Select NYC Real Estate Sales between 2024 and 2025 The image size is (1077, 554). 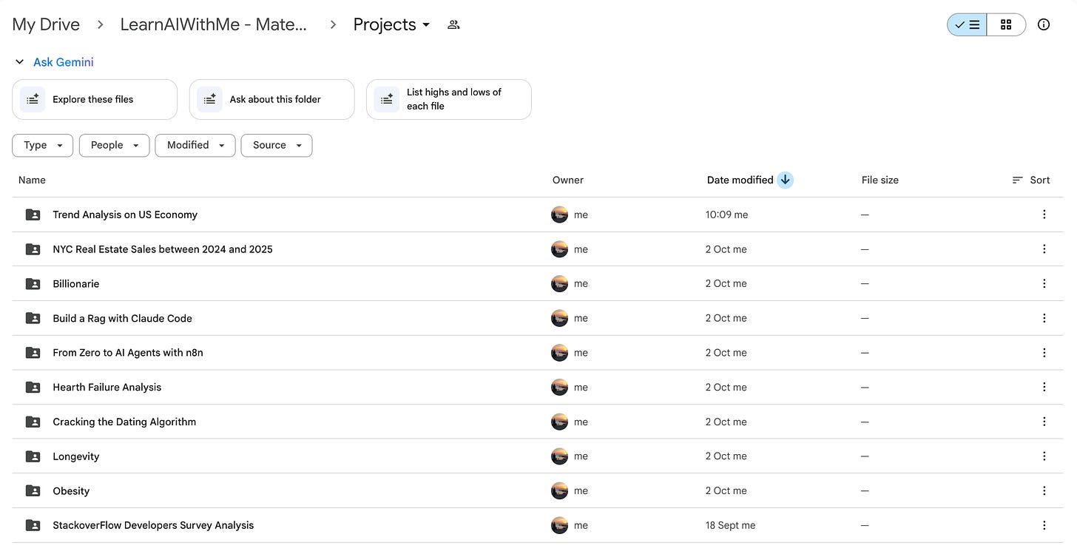[163, 249]
